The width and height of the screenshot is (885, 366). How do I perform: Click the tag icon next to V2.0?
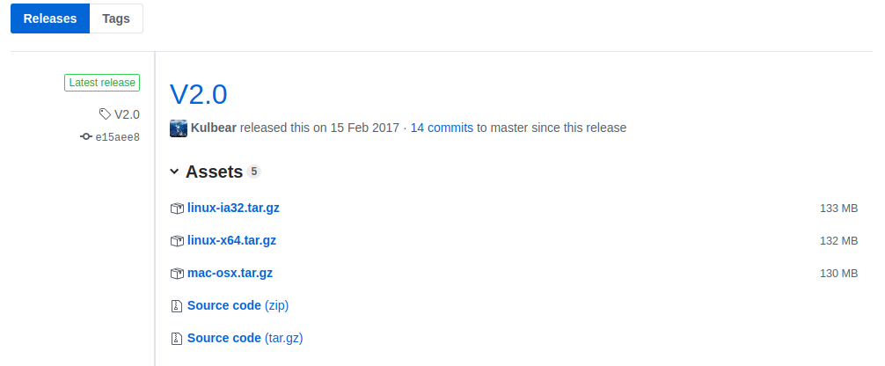(105, 114)
